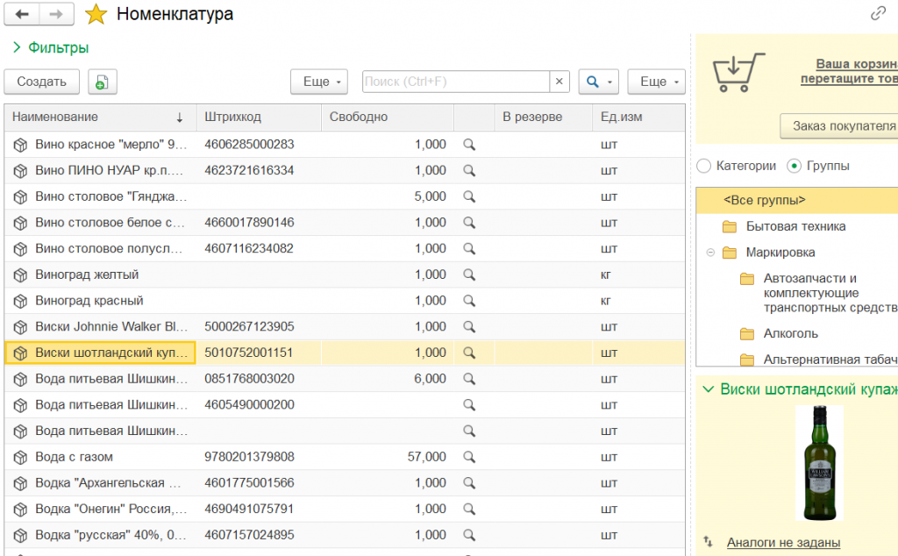
Task: Clear the search field with X
Action: point(559,82)
